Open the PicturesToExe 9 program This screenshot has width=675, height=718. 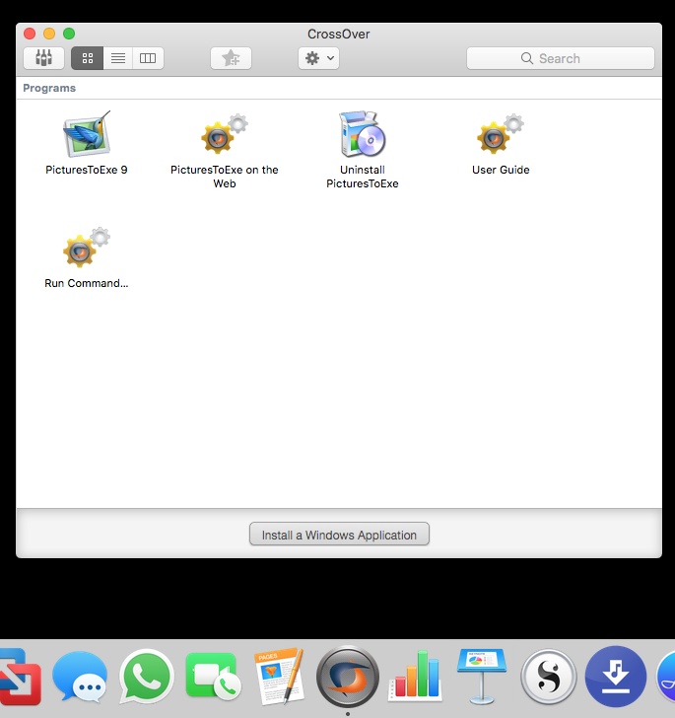87,136
